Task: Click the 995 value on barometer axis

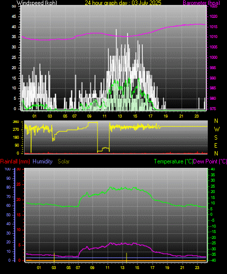Action: point(213,68)
